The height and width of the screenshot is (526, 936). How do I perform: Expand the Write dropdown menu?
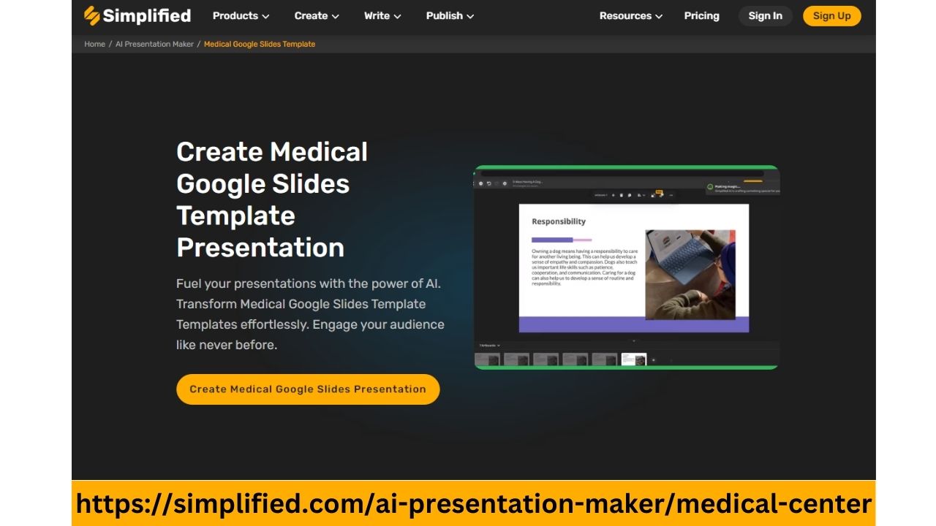tap(382, 15)
